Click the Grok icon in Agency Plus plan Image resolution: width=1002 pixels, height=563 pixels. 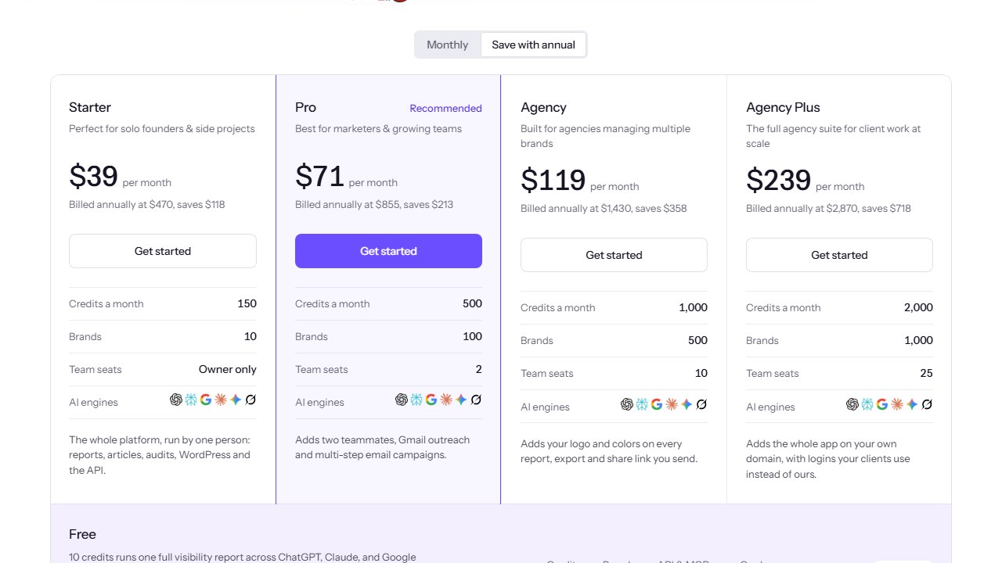(x=927, y=404)
